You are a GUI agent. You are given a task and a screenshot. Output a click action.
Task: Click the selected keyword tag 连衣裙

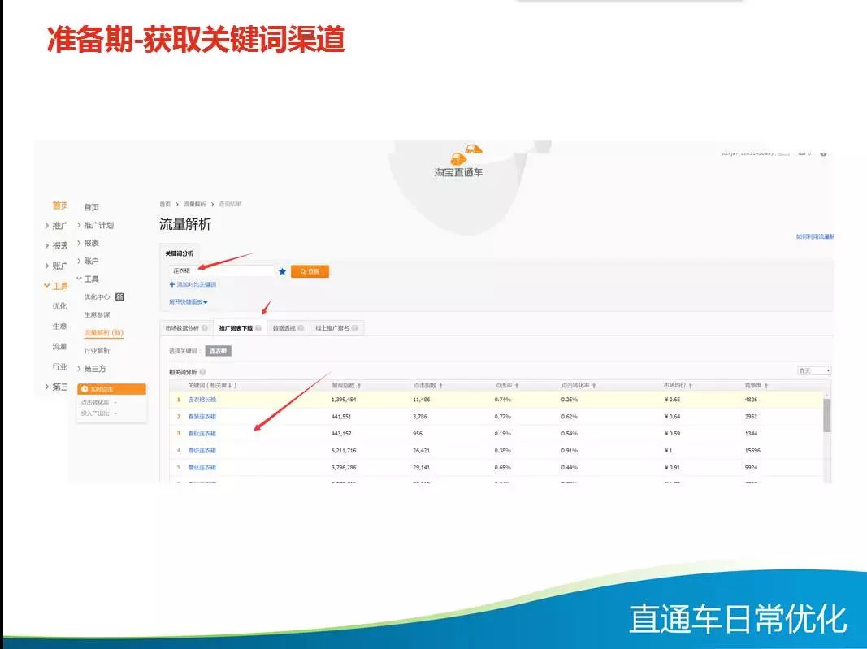[219, 351]
